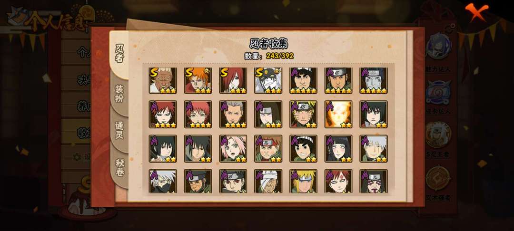This screenshot has height=231, width=514.
Task: Select the first S-rank white-haired ninja
Action: pos(163,80)
